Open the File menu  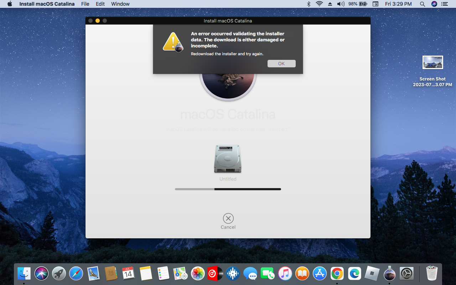pyautogui.click(x=85, y=4)
